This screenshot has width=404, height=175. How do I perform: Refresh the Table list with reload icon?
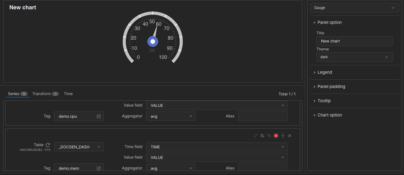click(48, 145)
